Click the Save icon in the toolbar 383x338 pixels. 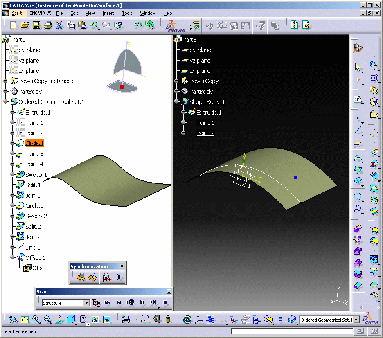(x=36, y=25)
